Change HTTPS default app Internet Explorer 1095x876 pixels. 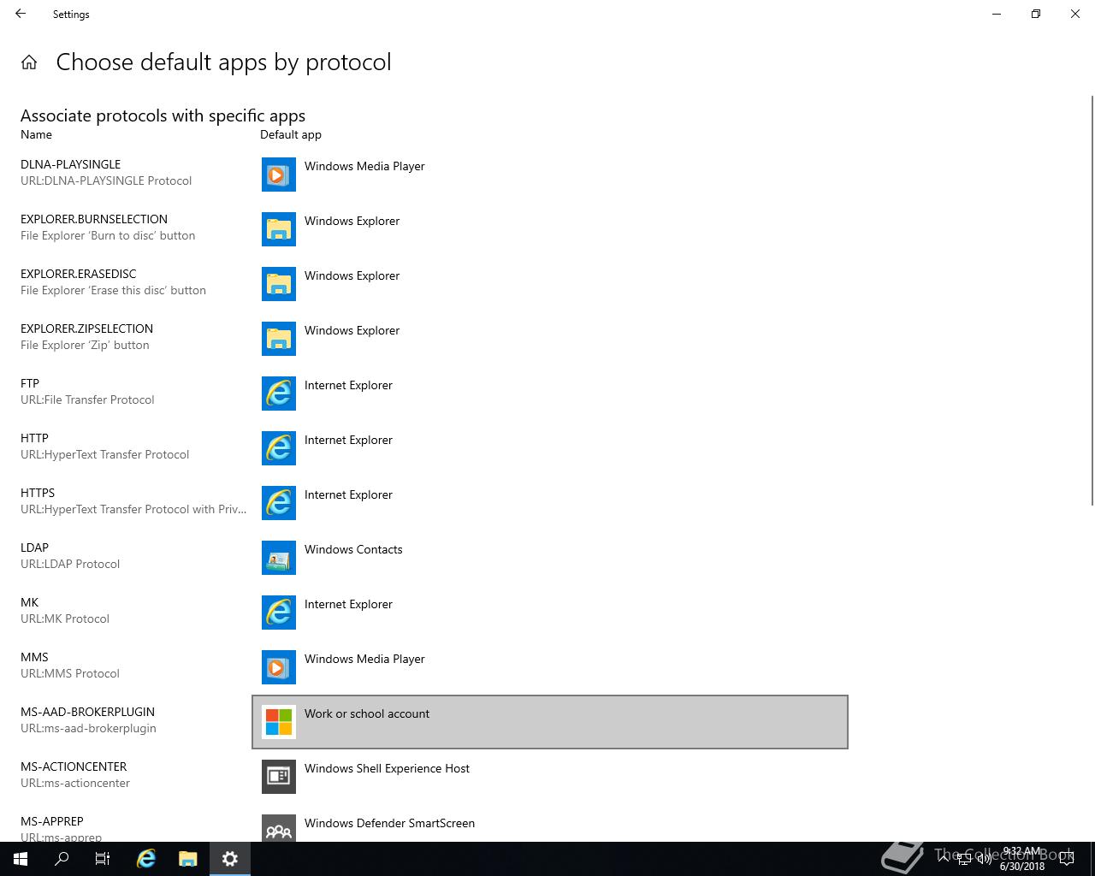coord(550,503)
